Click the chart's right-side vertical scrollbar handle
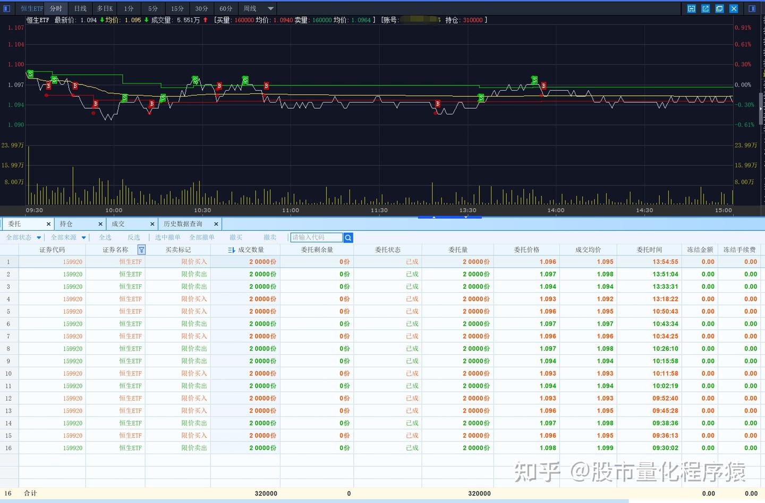 tap(761, 109)
